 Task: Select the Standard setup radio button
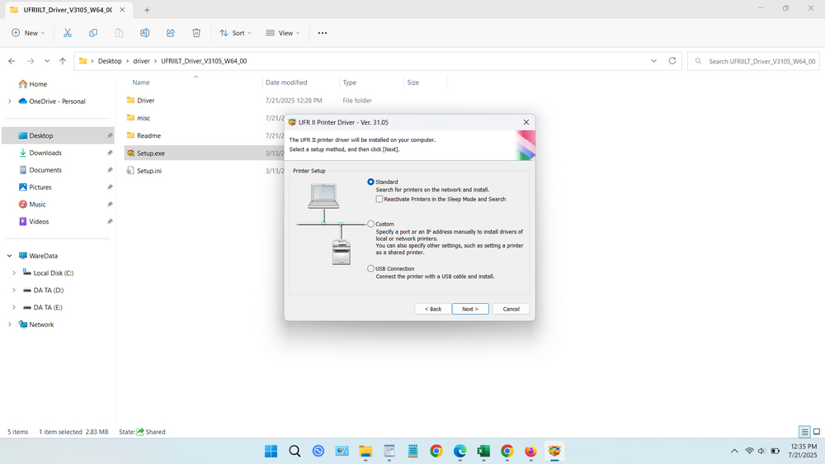(371, 182)
